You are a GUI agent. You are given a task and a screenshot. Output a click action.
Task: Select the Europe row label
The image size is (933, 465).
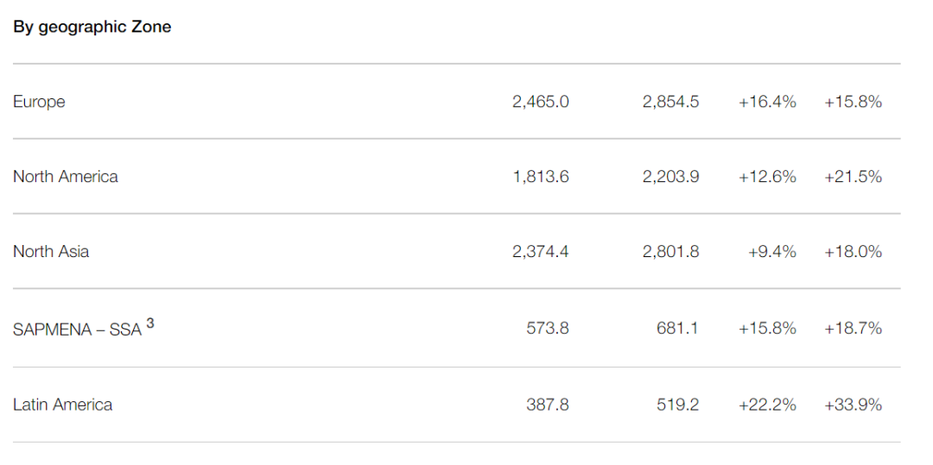point(39,102)
